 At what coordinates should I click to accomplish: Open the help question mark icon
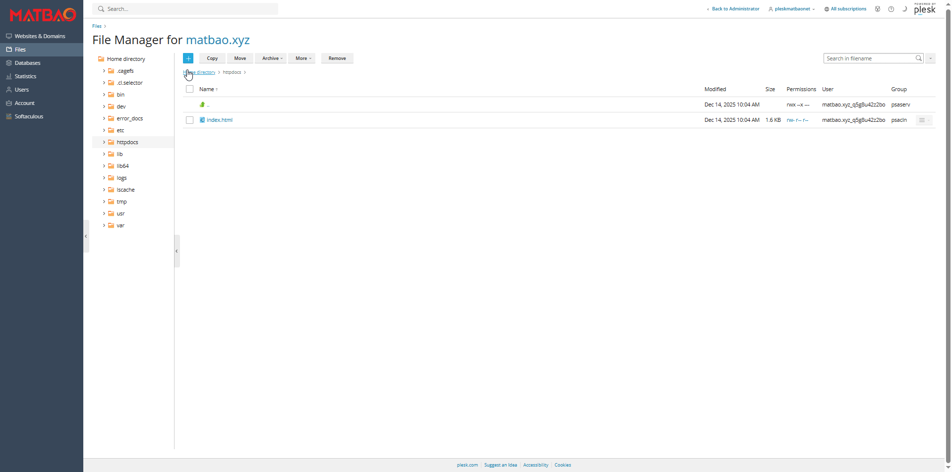point(891,9)
